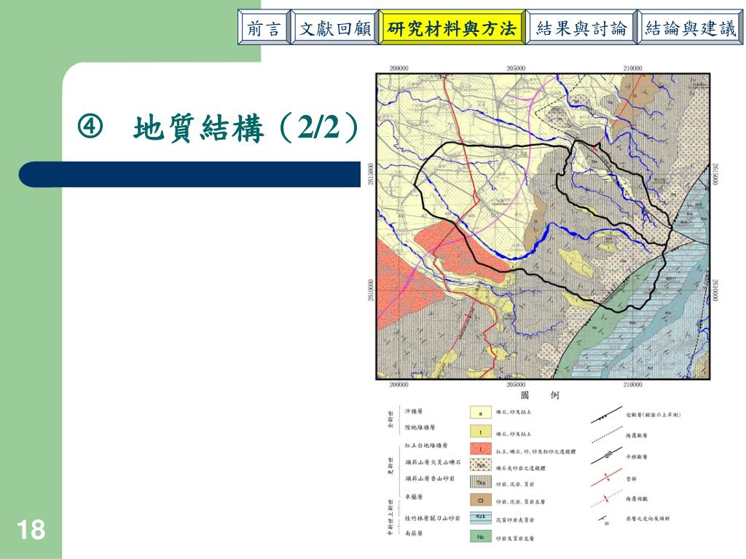The width and height of the screenshot is (746, 559).
Task: Click the red dashed concealed fold symbol
Action: click(x=607, y=498)
